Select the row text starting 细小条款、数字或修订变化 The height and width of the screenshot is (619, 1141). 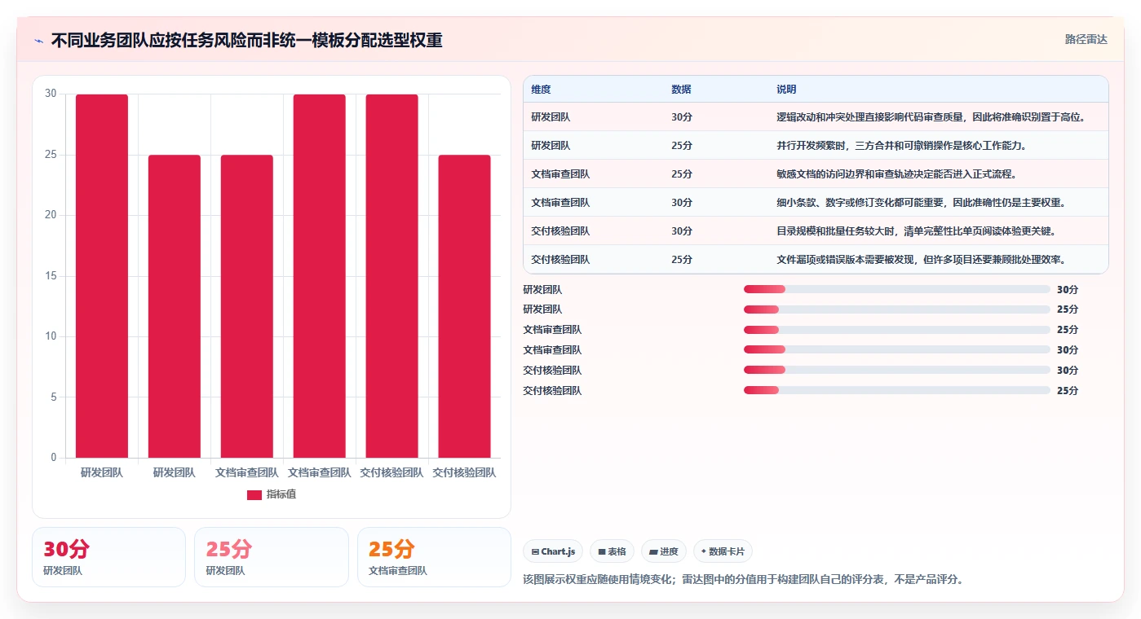point(921,203)
